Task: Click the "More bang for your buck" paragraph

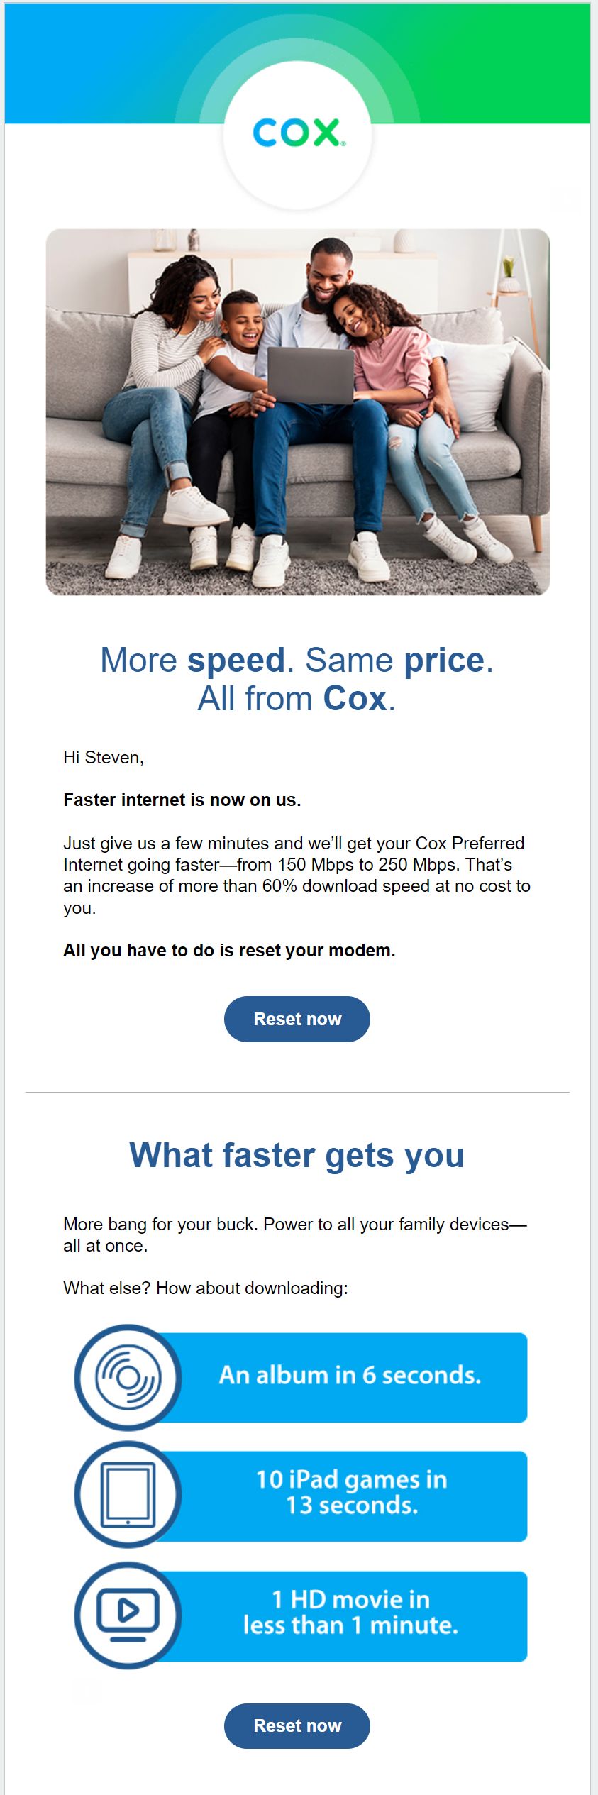Action: 294,1235
